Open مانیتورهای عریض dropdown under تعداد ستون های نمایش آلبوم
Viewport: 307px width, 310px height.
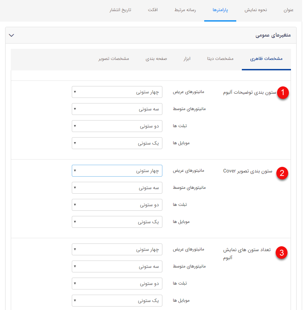click(117, 249)
